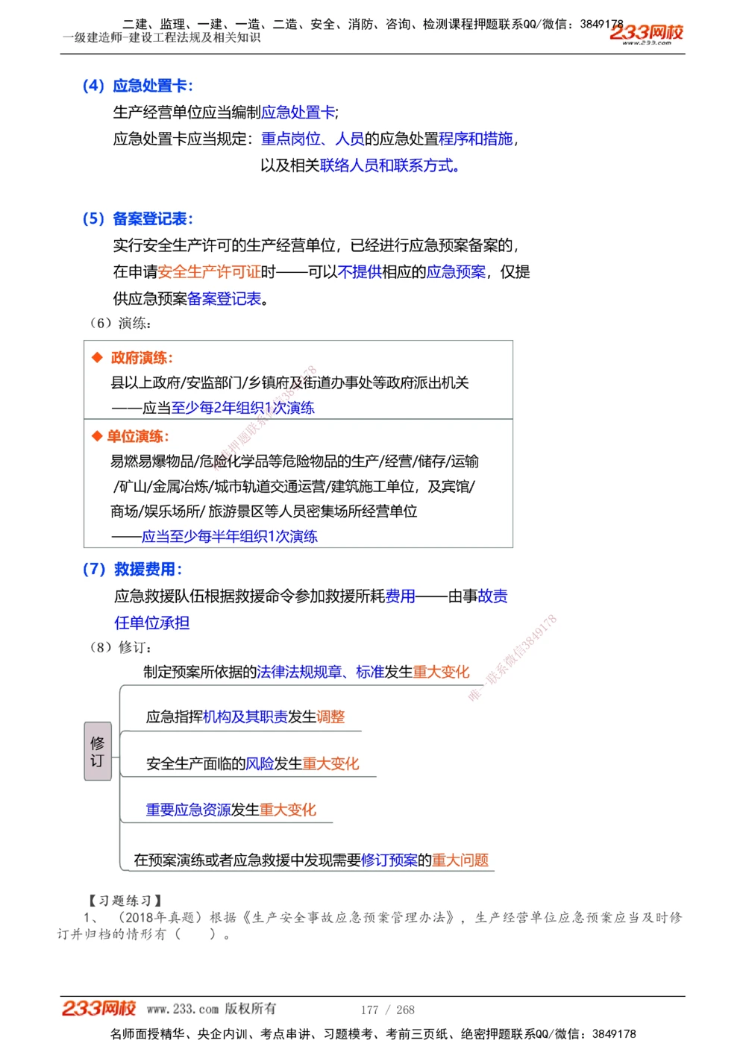Select the orange diamond bullet before 政府演练
This screenshot has height=1055, width=746.
[x=95, y=356]
